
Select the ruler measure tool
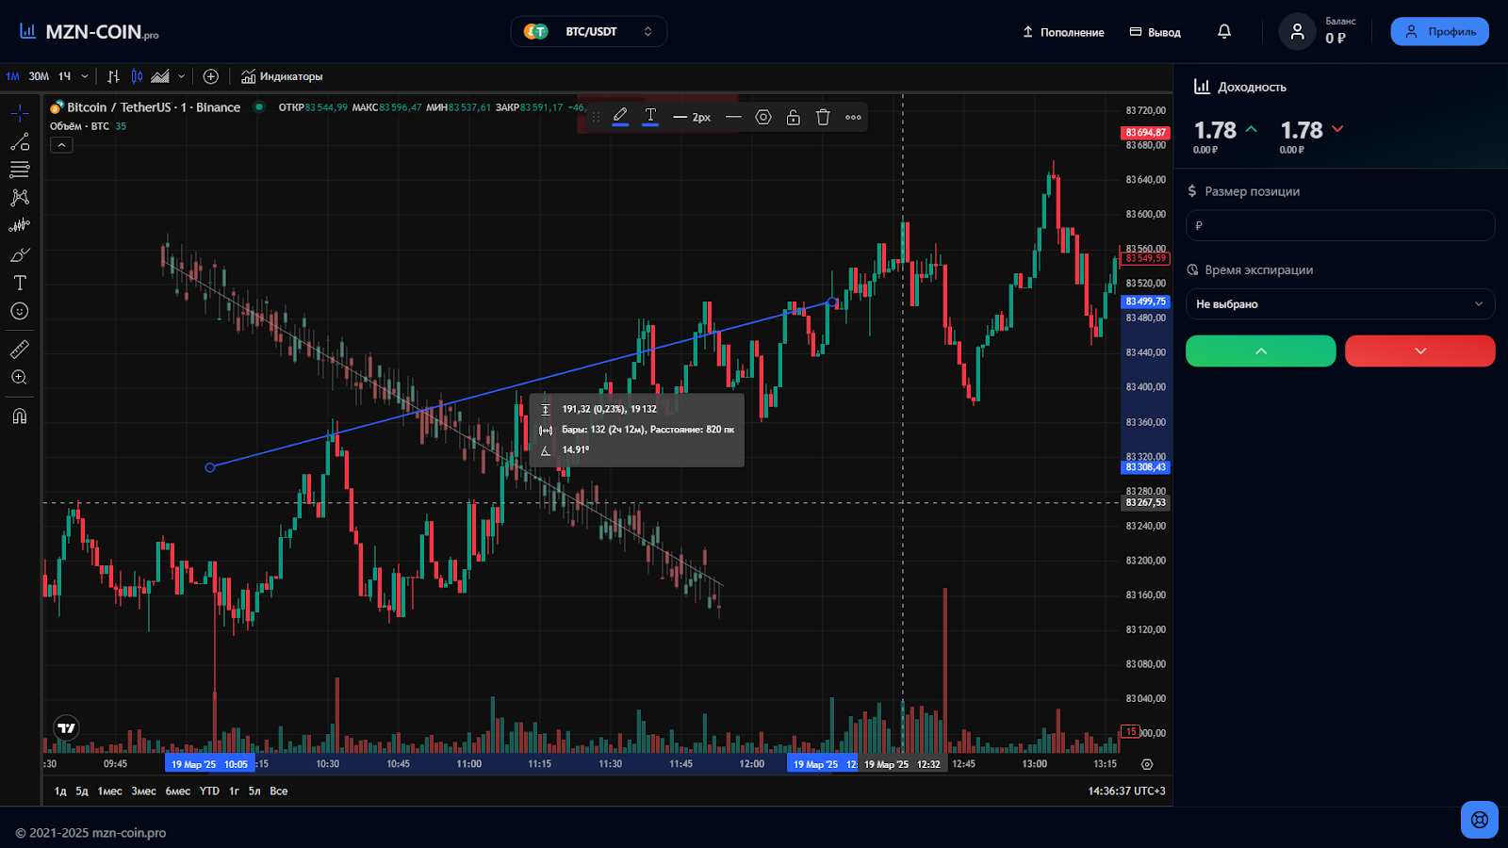20,350
